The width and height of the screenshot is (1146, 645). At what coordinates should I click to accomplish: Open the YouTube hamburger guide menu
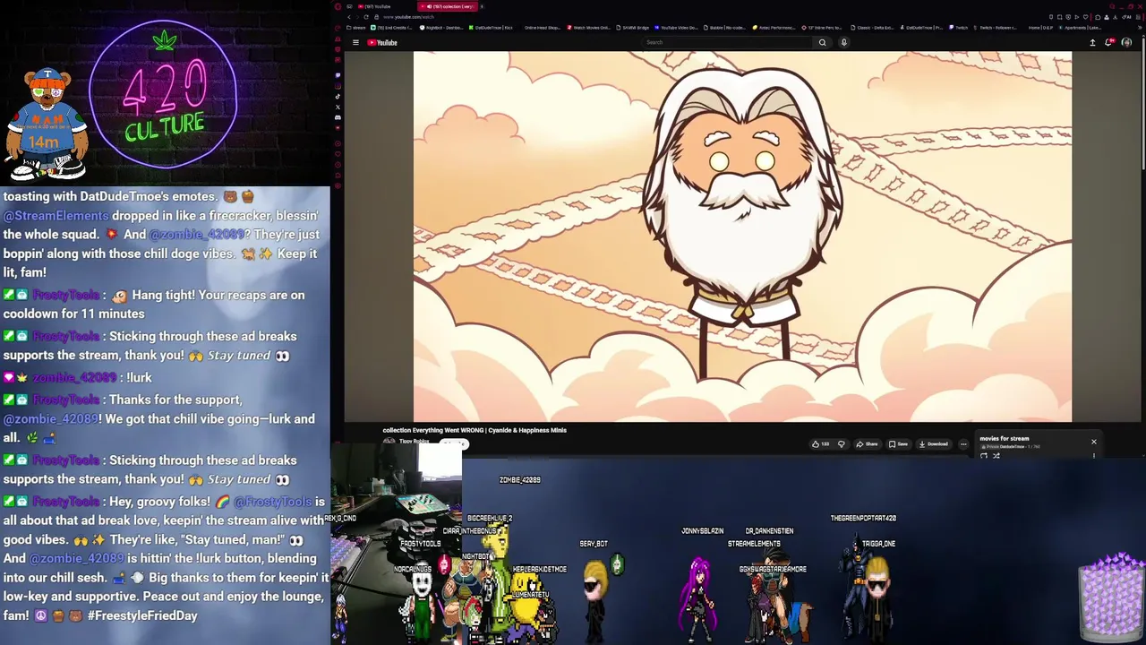click(x=355, y=42)
